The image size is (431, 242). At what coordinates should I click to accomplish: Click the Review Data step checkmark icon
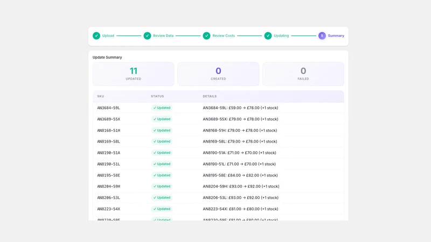(147, 35)
